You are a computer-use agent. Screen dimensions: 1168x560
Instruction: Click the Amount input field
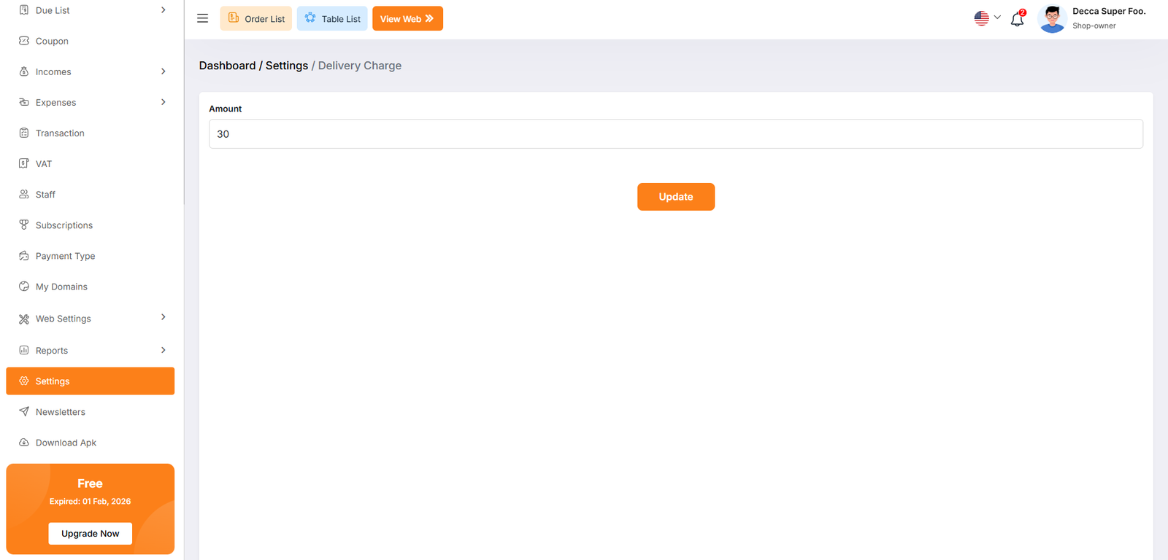point(675,134)
